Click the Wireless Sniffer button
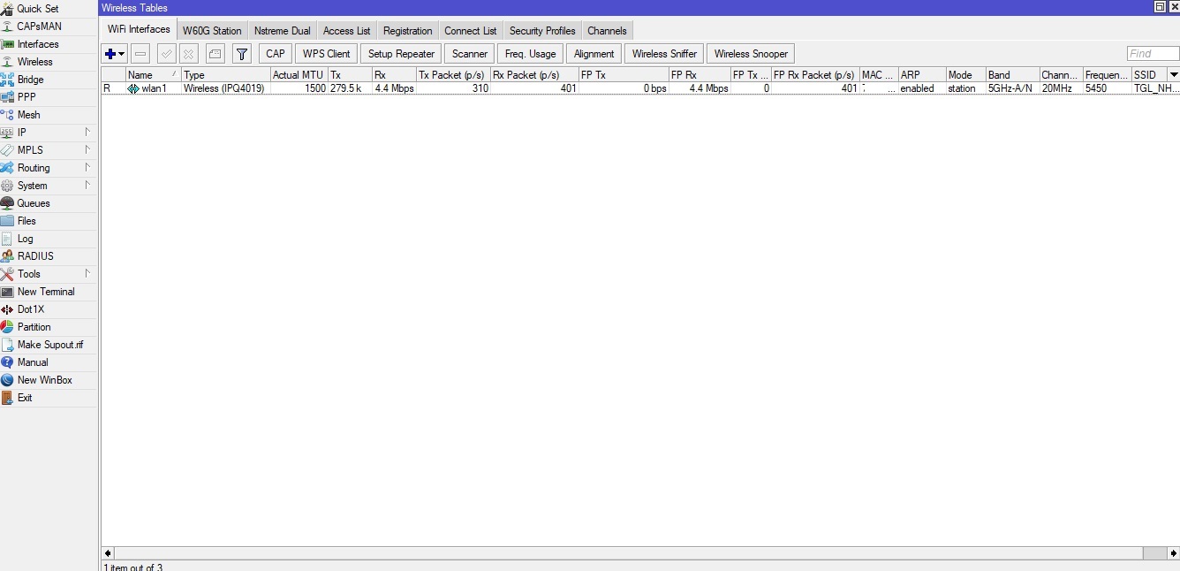The height and width of the screenshot is (571, 1180). [664, 54]
